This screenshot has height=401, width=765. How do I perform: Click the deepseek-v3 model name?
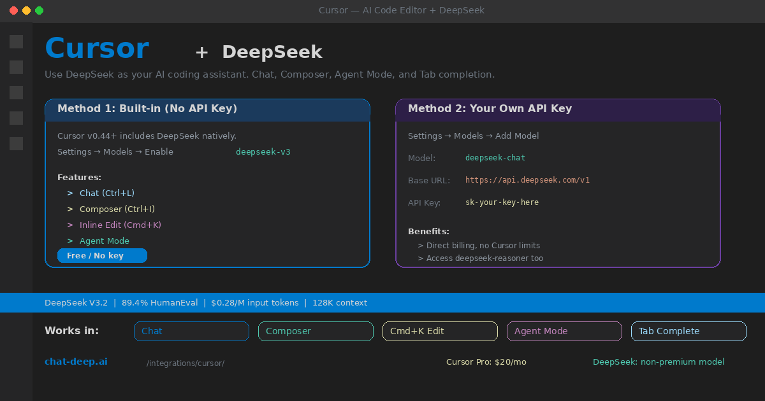click(263, 151)
